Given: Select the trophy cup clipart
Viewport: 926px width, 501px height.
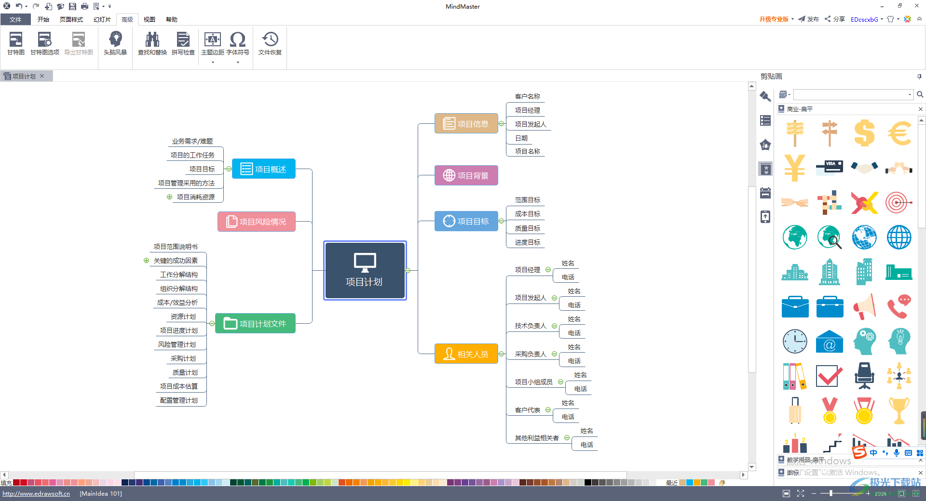Looking at the screenshot, I should (899, 410).
